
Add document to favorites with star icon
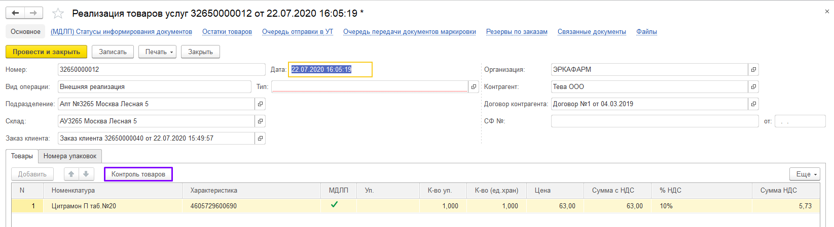(58, 14)
